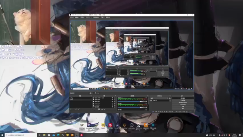Open Task View from the taskbar
This screenshot has width=243, height=137.
click(x=39, y=135)
